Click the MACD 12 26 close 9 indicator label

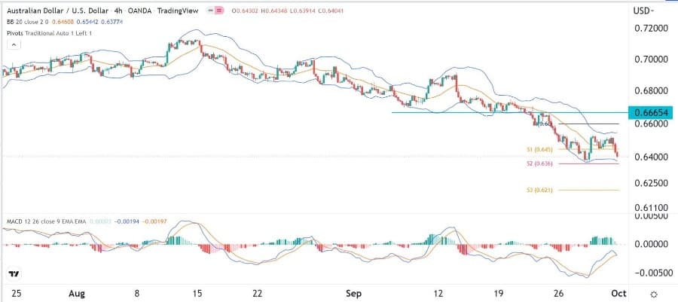(x=46, y=221)
